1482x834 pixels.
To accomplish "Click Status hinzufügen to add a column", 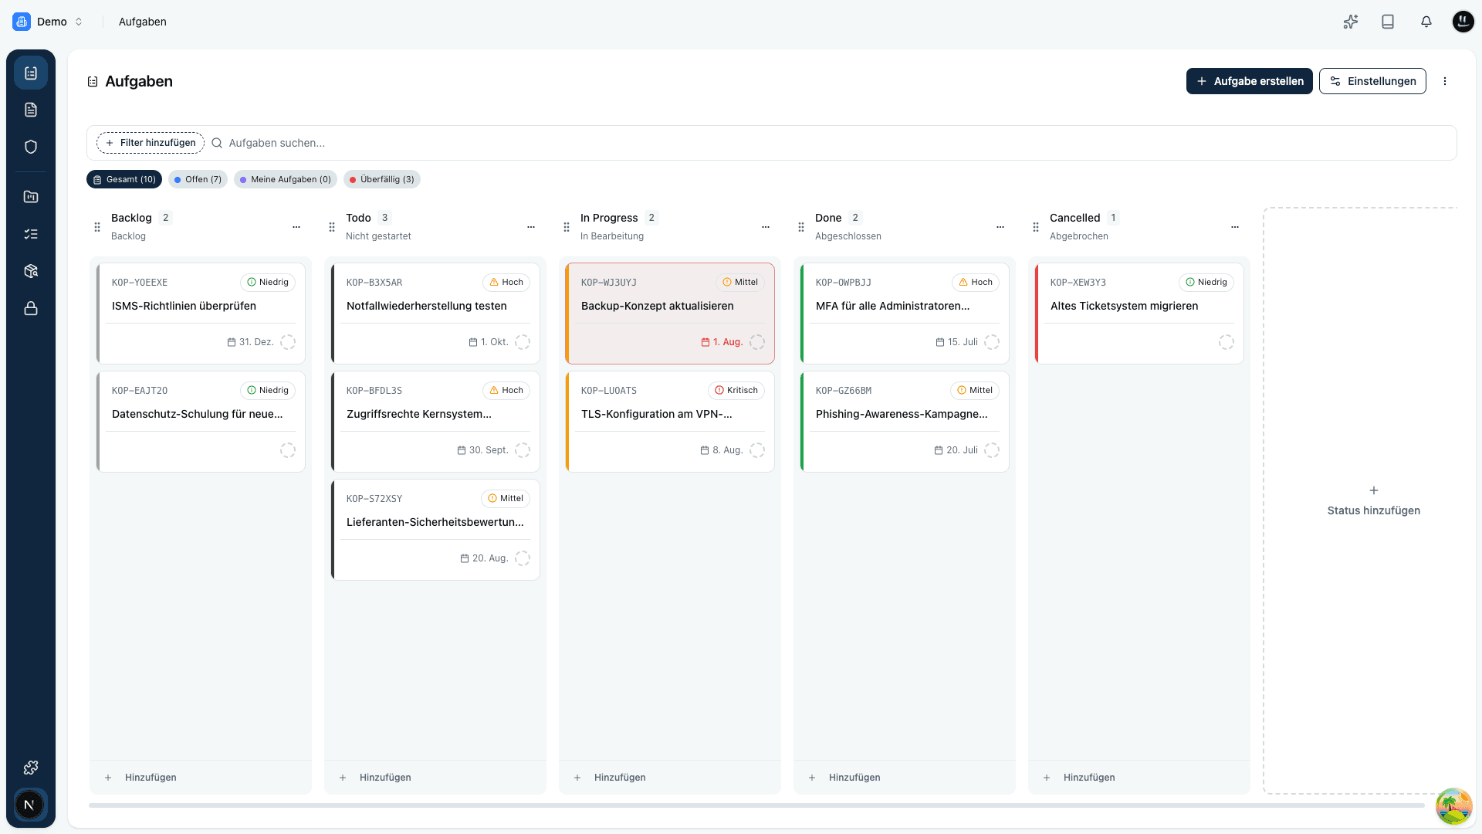I will tap(1373, 501).
